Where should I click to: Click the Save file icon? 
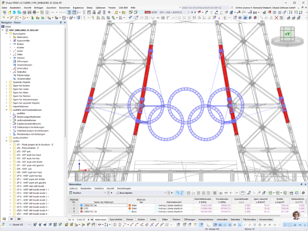(x=29, y=12)
